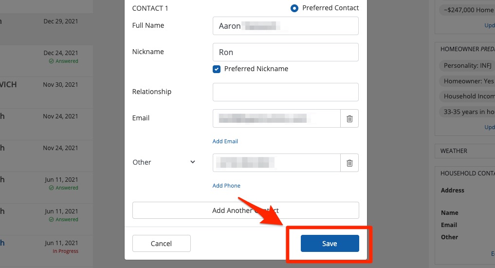The width and height of the screenshot is (495, 268).
Task: Delete the email address with trash icon
Action: 349,118
